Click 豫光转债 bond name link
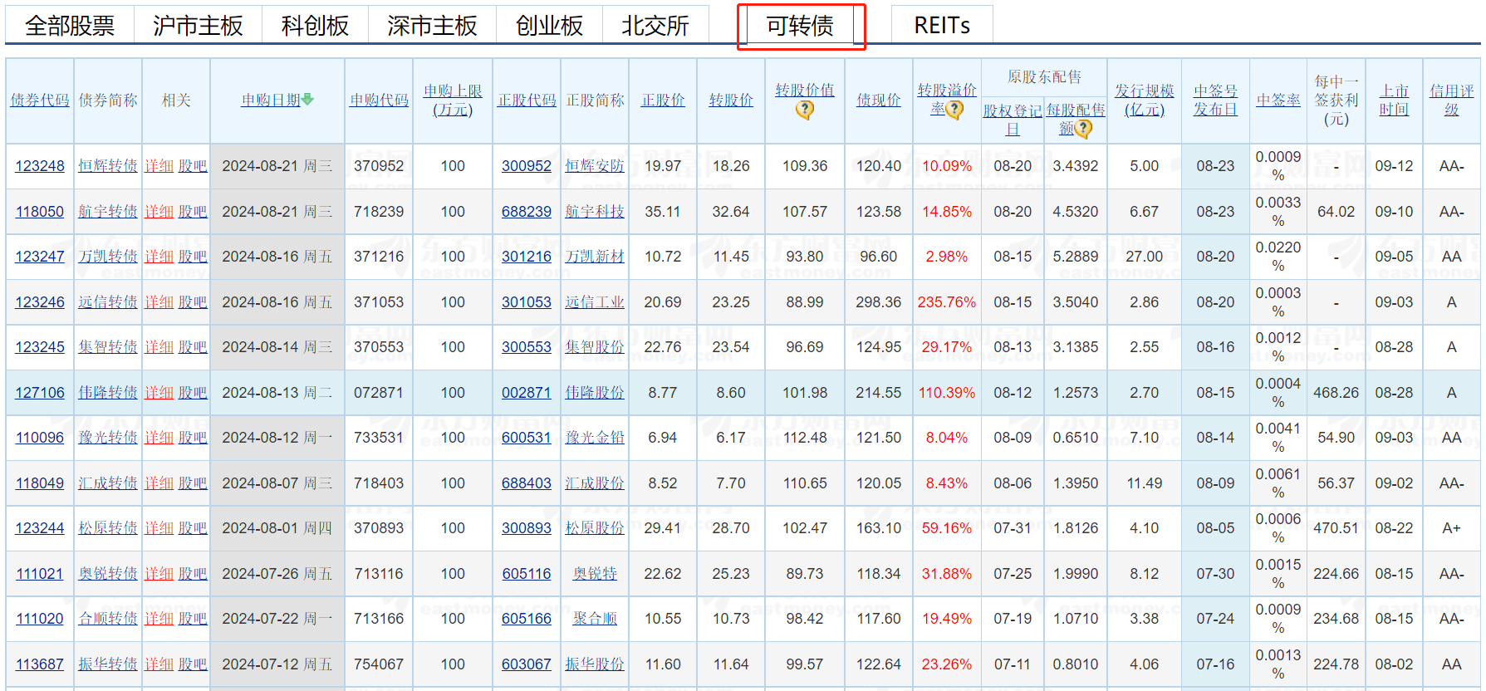Viewport: 1486px width, 691px height. tap(107, 438)
